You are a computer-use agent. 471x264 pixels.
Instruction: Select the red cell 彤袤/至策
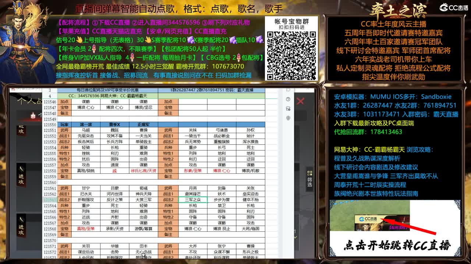pyautogui.click(x=192, y=171)
